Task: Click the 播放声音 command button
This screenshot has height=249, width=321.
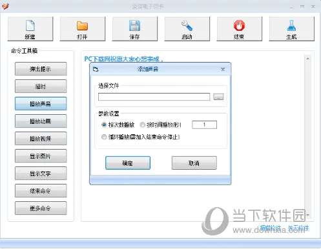Action: click(41, 104)
